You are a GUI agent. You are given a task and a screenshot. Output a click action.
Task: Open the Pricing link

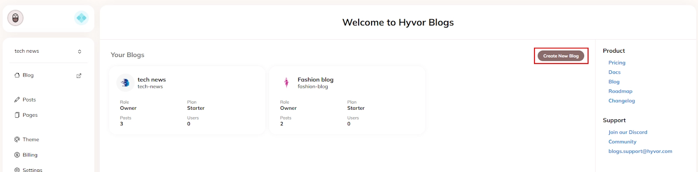(x=617, y=63)
